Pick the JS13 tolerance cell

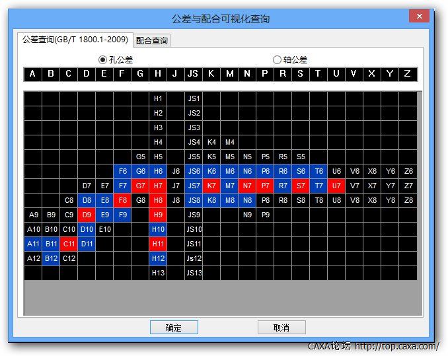(x=194, y=273)
